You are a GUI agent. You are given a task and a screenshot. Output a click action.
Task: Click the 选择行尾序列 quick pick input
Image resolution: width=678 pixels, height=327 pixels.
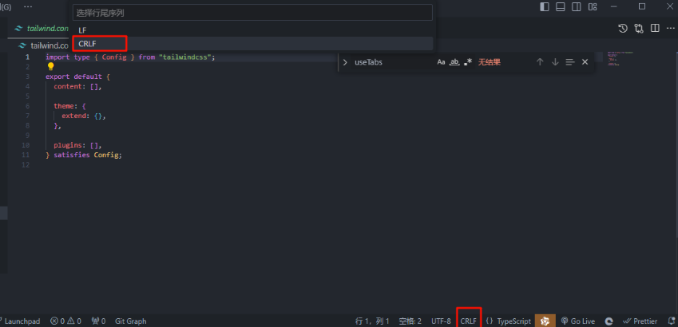pyautogui.click(x=252, y=13)
